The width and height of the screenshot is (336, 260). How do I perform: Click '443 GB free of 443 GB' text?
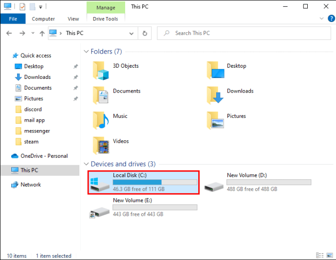(x=138, y=214)
